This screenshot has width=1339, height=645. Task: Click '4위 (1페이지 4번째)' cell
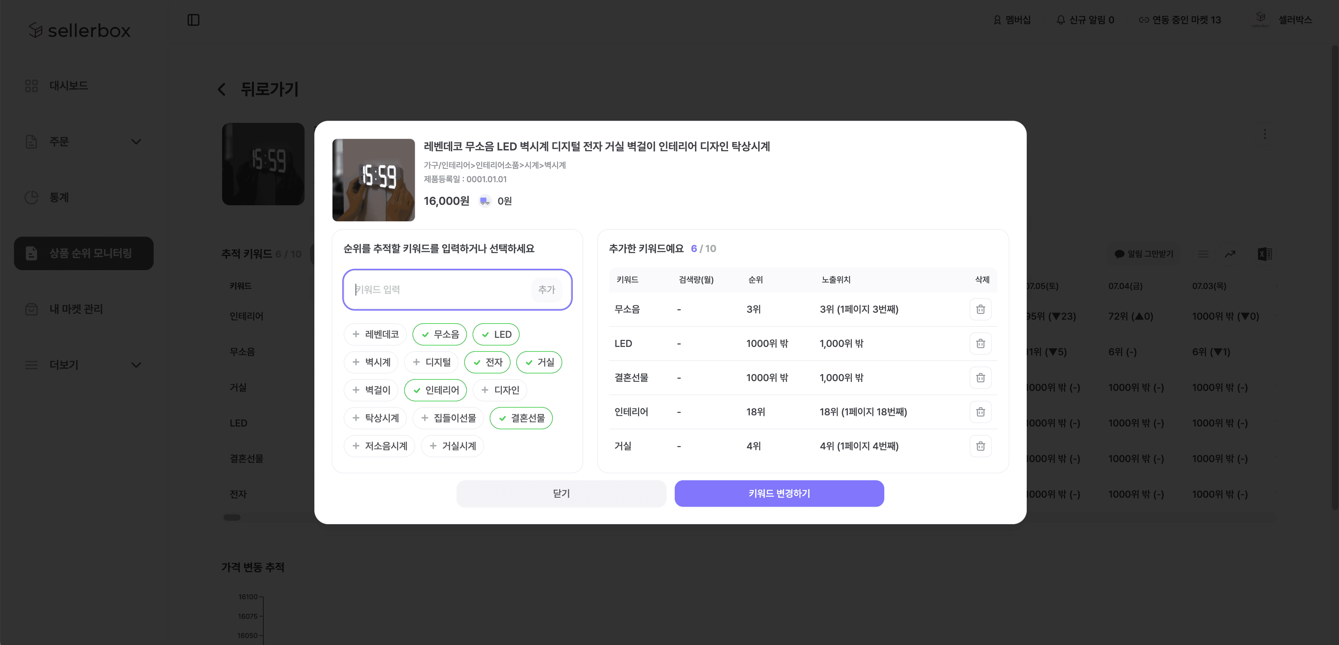tap(859, 446)
